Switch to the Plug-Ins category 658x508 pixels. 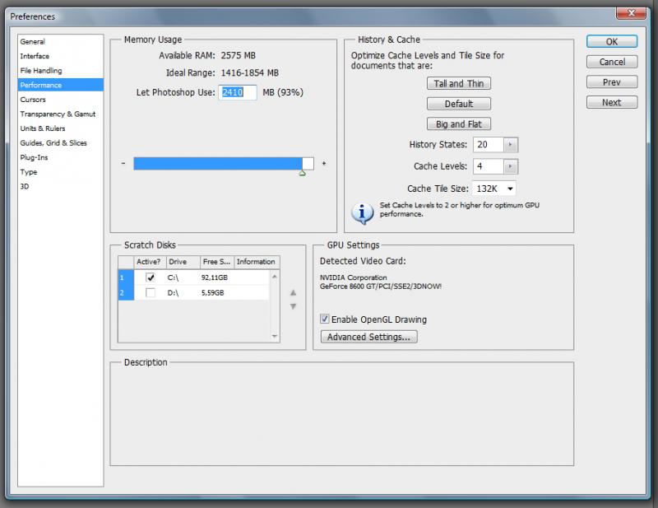coord(34,157)
